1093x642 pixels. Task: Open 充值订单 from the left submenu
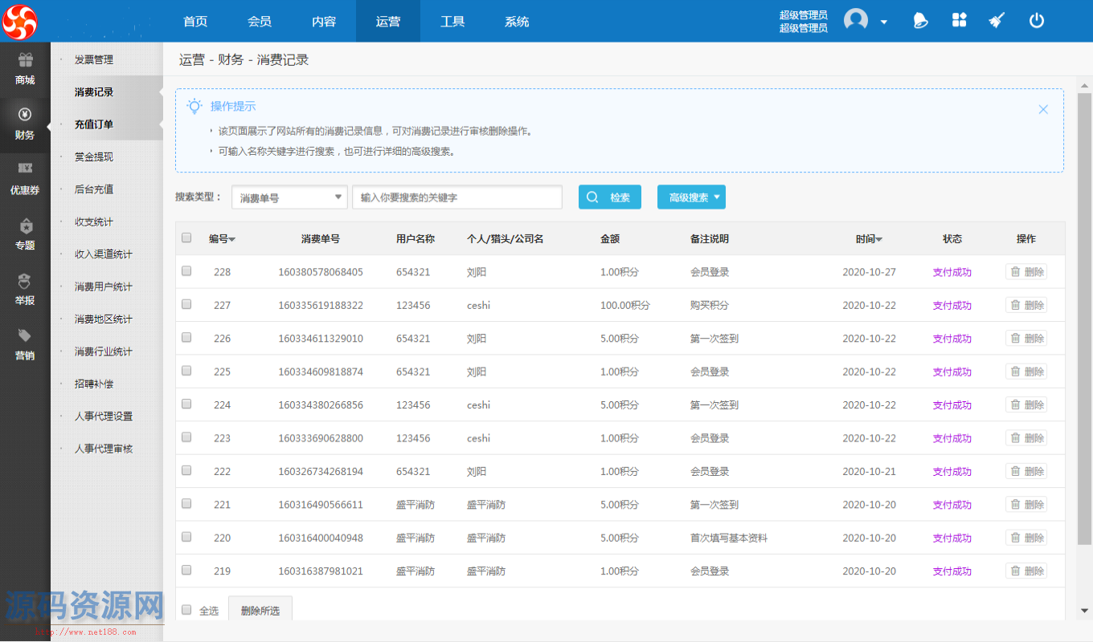point(93,124)
